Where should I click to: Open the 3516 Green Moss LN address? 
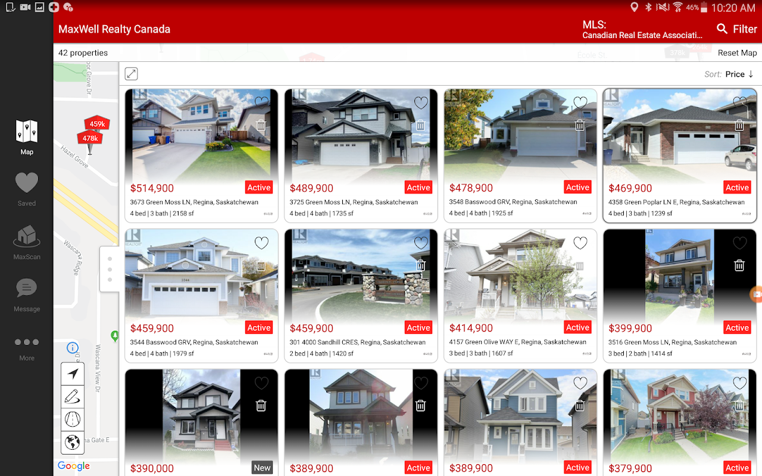click(672, 343)
